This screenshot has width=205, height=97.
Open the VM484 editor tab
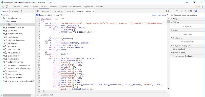point(70,11)
